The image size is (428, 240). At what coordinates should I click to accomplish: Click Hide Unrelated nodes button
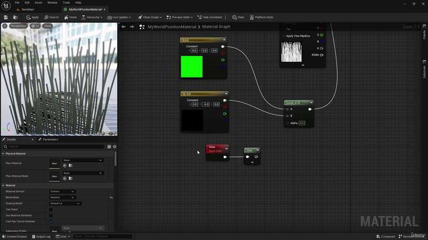click(209, 17)
